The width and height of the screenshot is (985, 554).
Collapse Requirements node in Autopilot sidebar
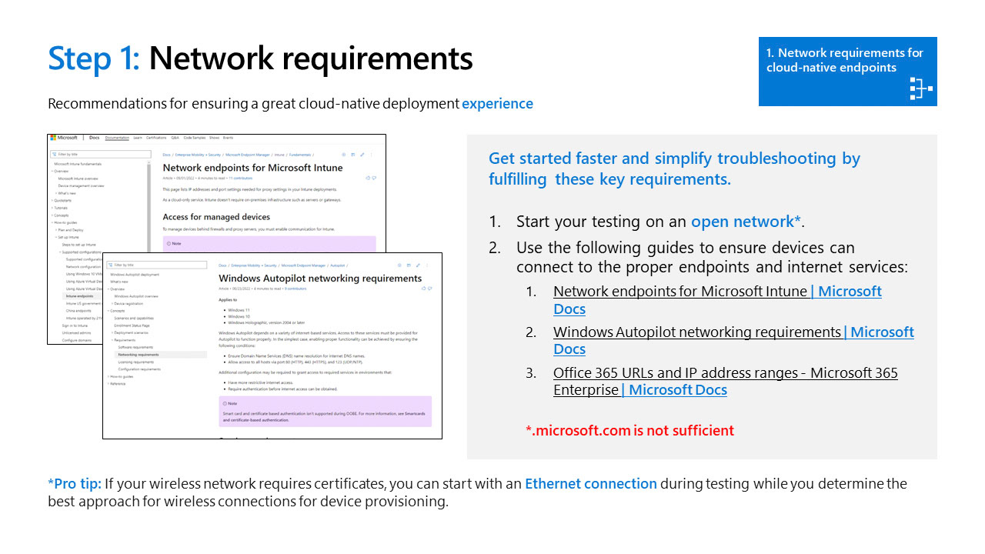pos(124,340)
